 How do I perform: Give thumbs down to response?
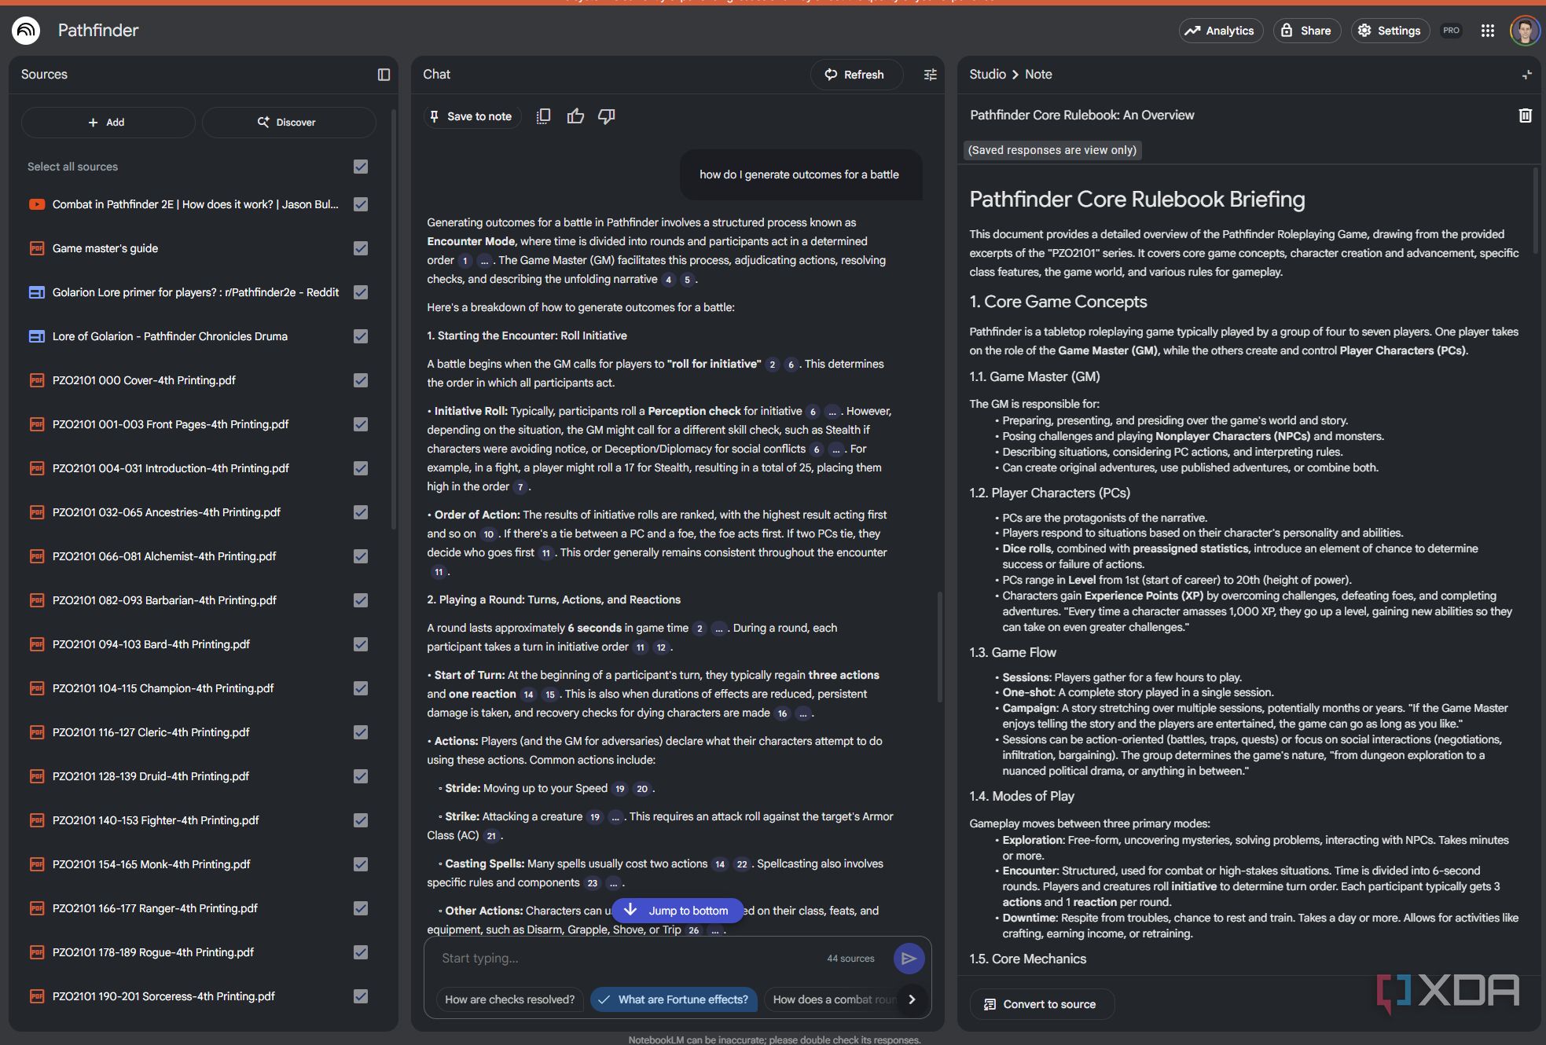[x=607, y=116]
